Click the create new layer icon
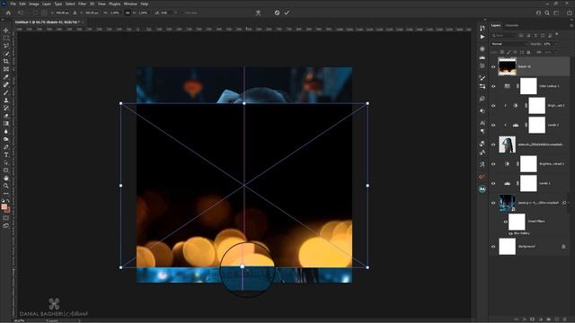 click(557, 319)
